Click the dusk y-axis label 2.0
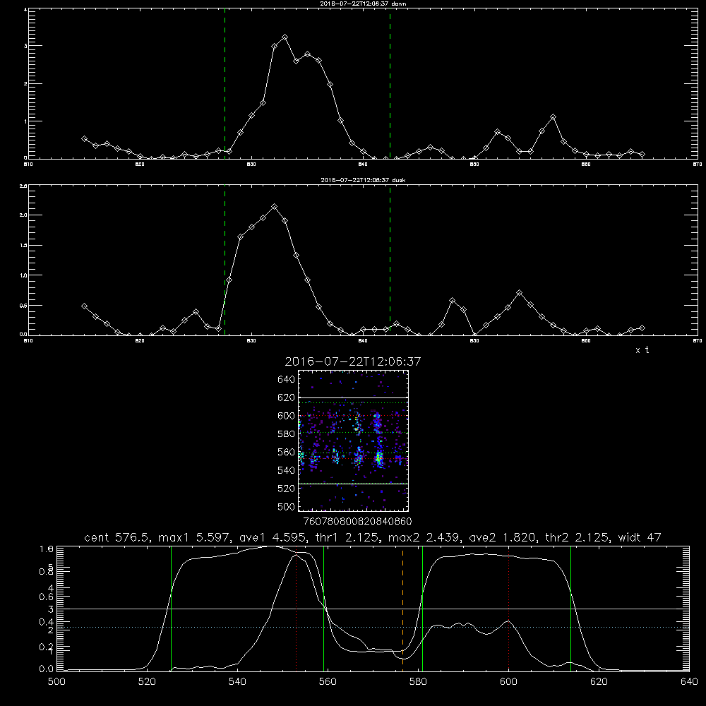This screenshot has height=706, width=706. (x=23, y=215)
